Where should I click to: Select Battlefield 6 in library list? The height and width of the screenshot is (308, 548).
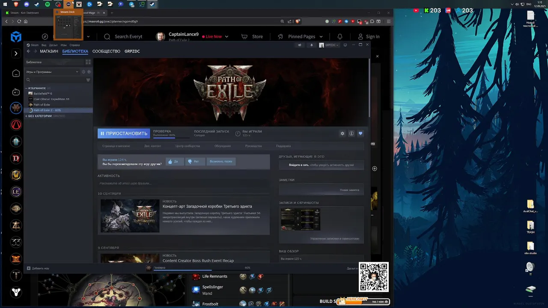tap(43, 94)
